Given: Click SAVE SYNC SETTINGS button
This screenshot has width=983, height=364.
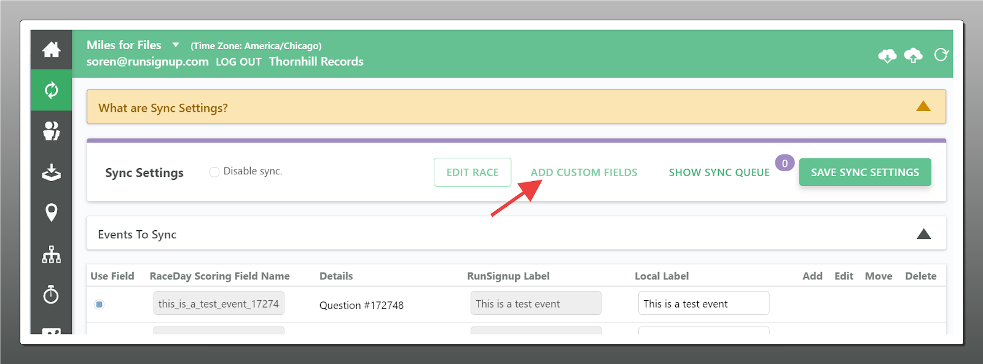Looking at the screenshot, I should (865, 172).
